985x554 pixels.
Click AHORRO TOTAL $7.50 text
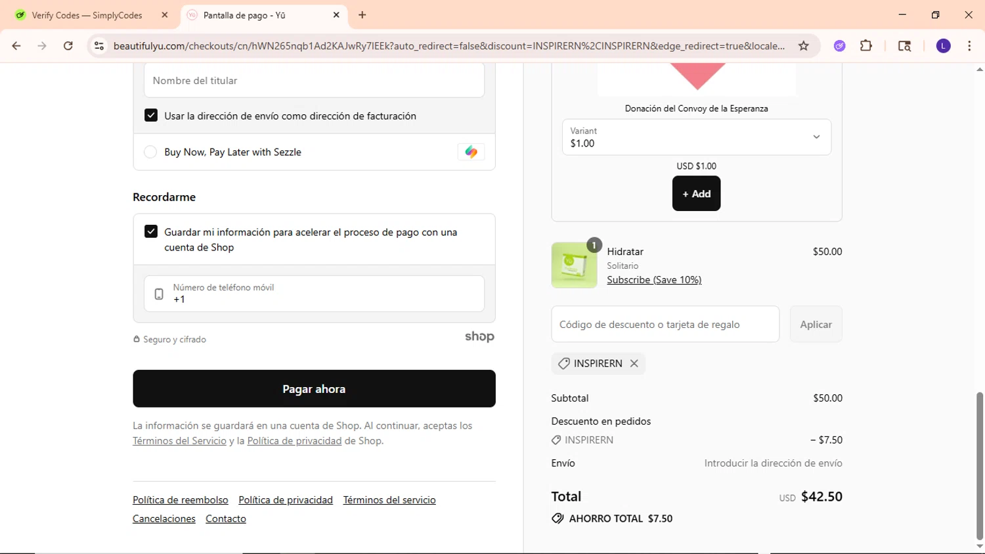click(621, 519)
